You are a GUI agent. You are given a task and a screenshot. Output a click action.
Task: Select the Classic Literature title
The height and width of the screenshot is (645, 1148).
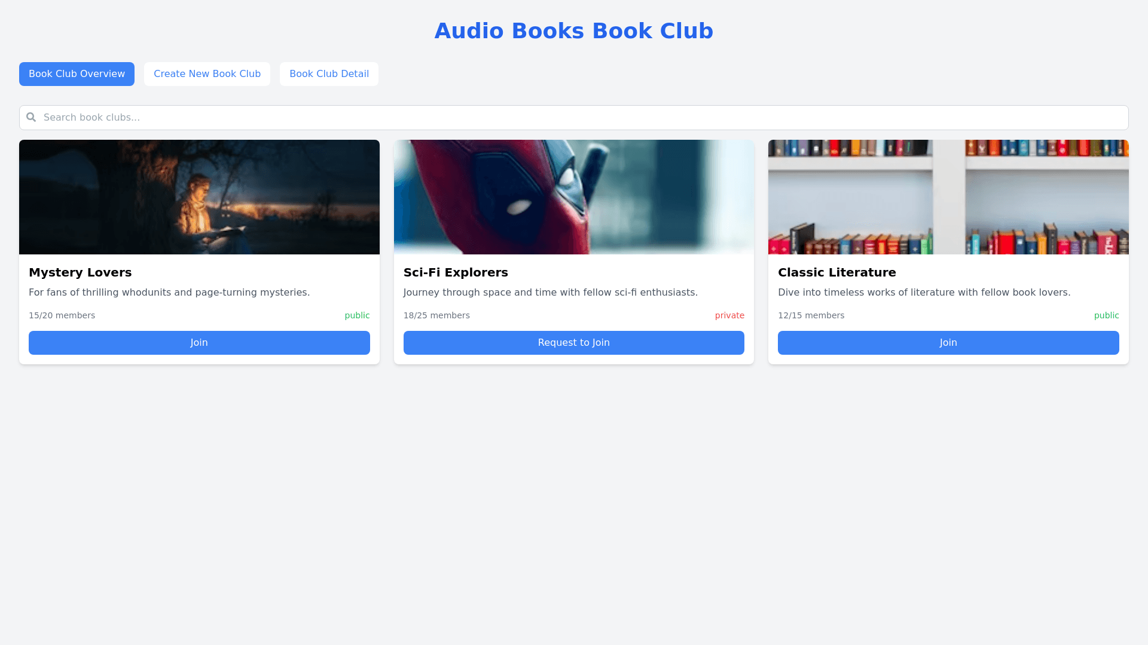click(x=836, y=272)
